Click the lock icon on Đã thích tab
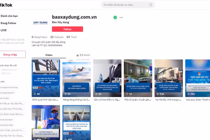210x140 pixels. point(77,55)
